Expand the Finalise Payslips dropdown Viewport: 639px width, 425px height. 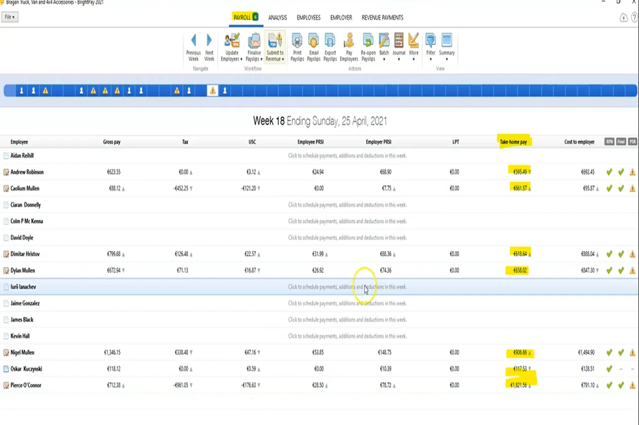pos(254,48)
